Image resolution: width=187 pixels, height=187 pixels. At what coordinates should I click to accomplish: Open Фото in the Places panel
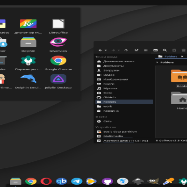124,93
